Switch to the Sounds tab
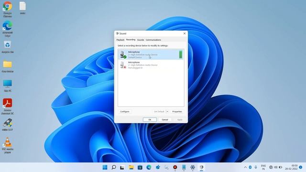The image size is (306, 172). coord(141,40)
